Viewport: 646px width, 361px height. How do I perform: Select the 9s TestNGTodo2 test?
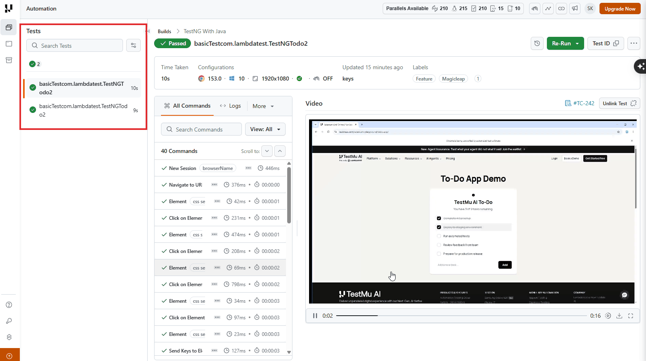[83, 110]
